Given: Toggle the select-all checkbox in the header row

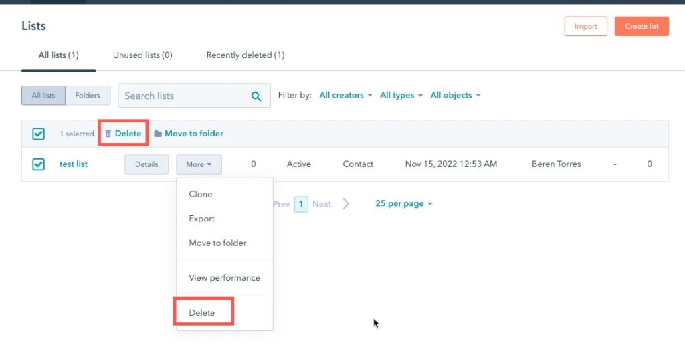Looking at the screenshot, I should [38, 134].
